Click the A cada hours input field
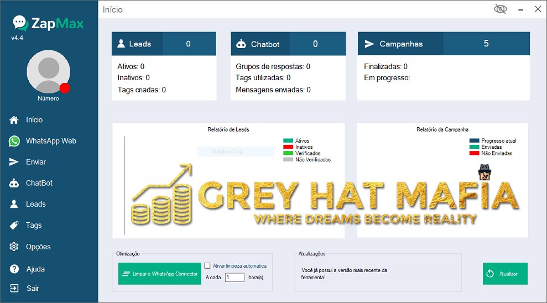 click(235, 278)
